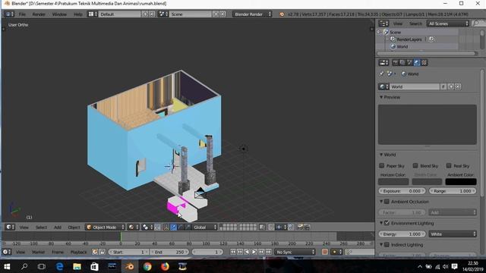Open the outliner editor type icon
The height and width of the screenshot is (273, 486).
pyautogui.click(x=383, y=24)
